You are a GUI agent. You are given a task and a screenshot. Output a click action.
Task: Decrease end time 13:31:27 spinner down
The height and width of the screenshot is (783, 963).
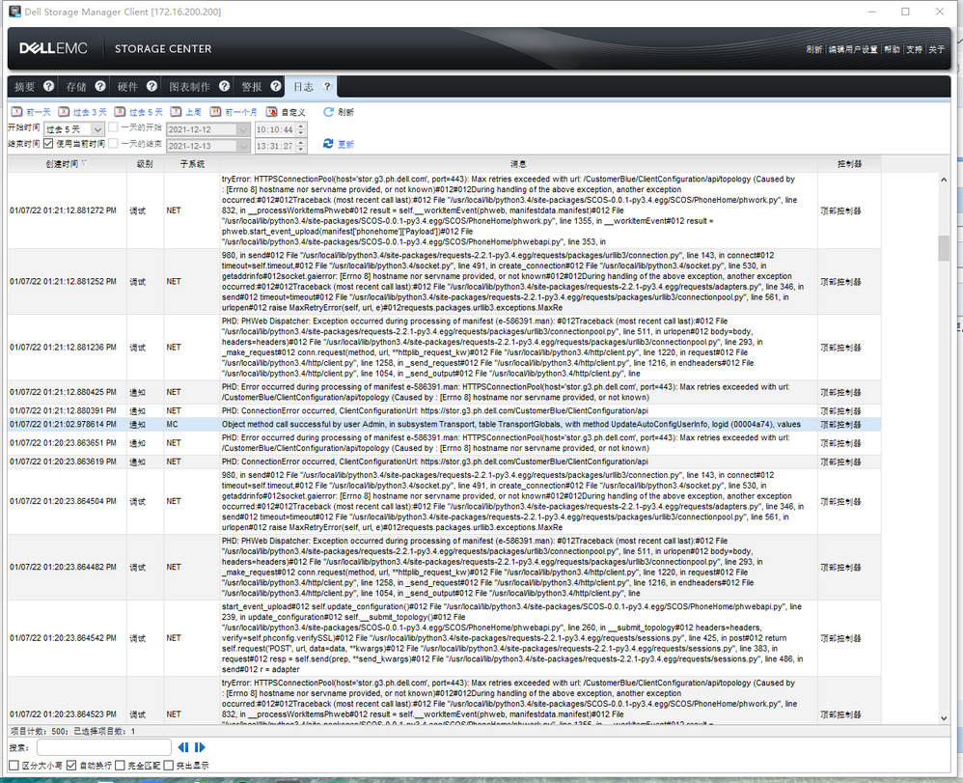(300, 149)
